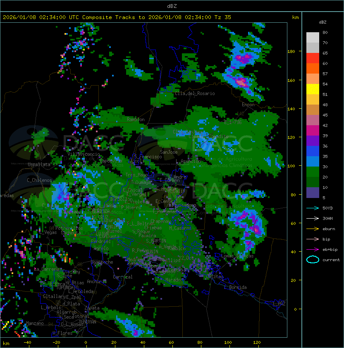Click the 'Catitas' map label
The image size is (344, 348).
coord(215,277)
